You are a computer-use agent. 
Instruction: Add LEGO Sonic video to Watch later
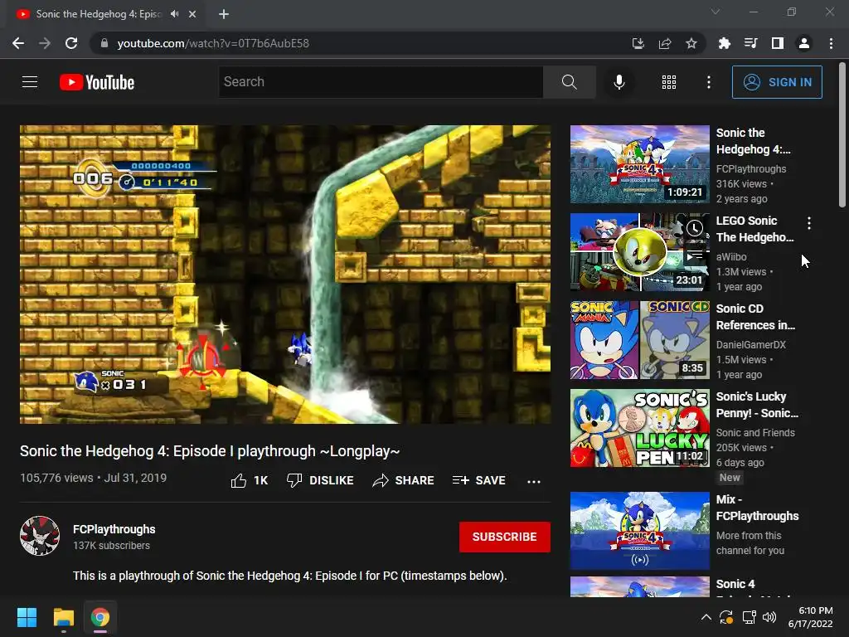tap(695, 228)
